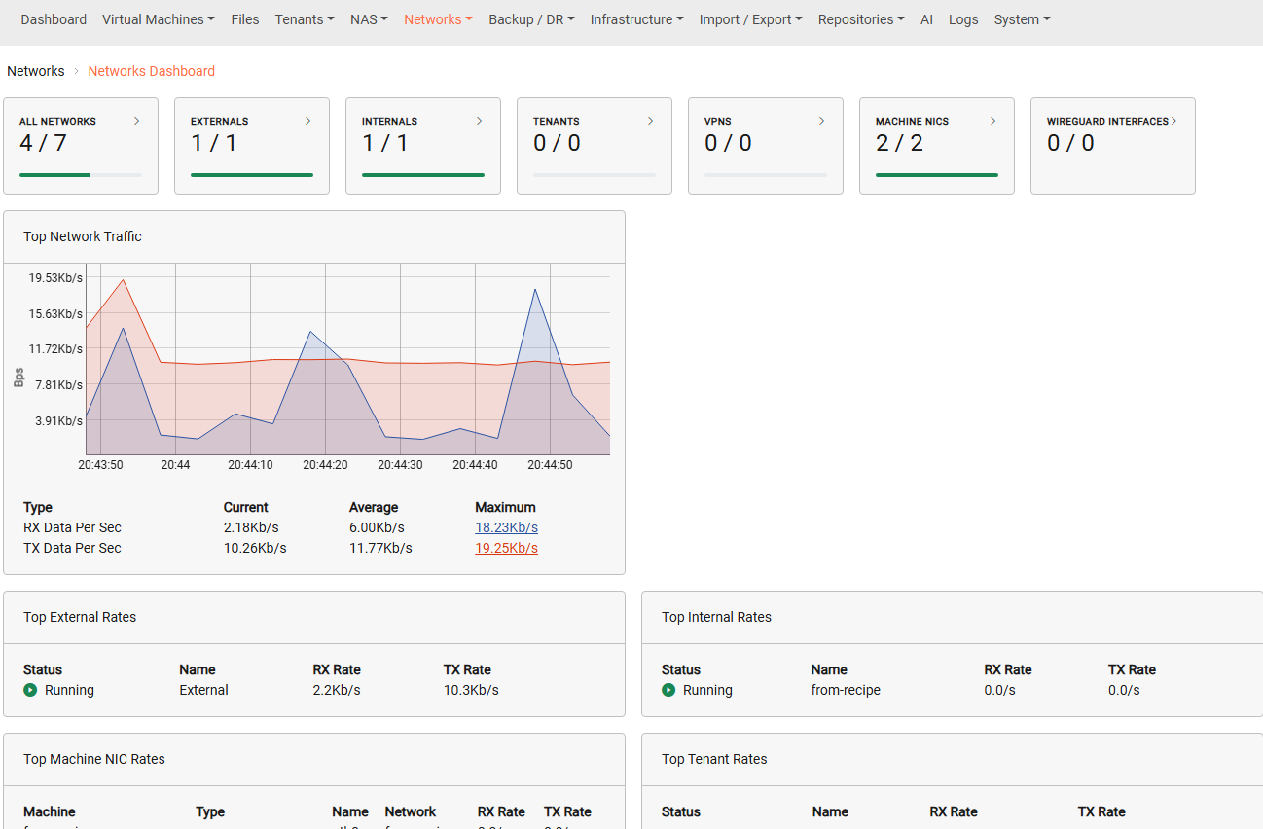Click the Running status icon for from-recipe
This screenshot has height=829, width=1263.
click(668, 690)
